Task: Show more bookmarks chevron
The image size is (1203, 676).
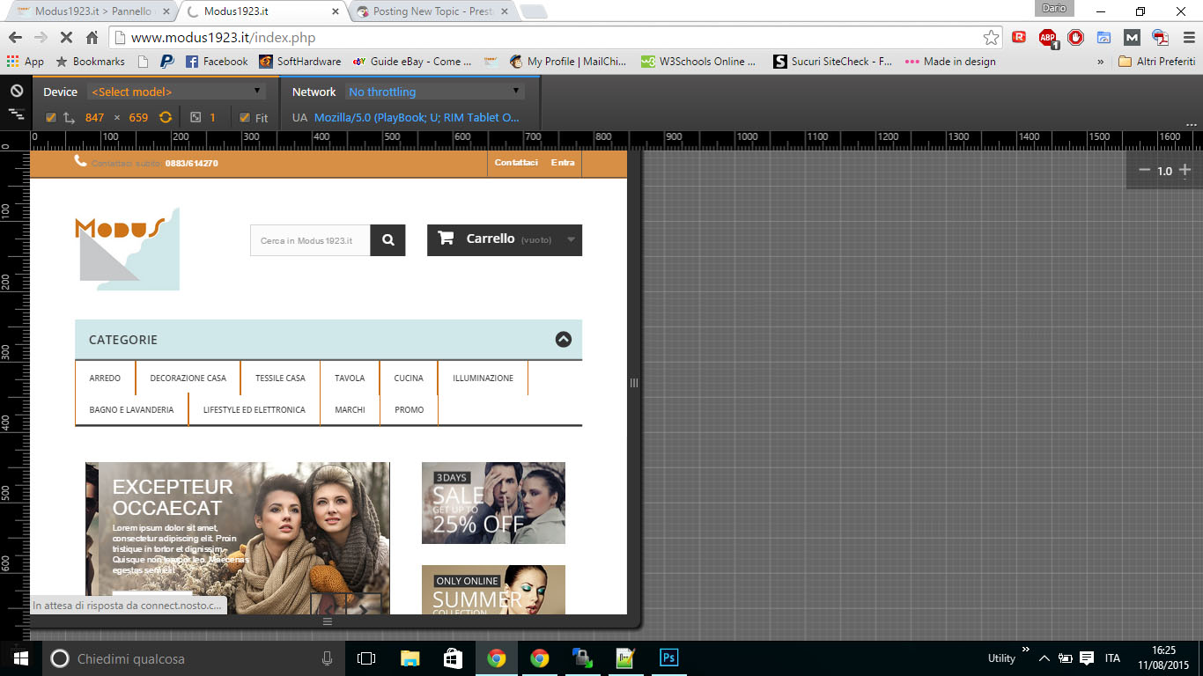Action: 1100,62
